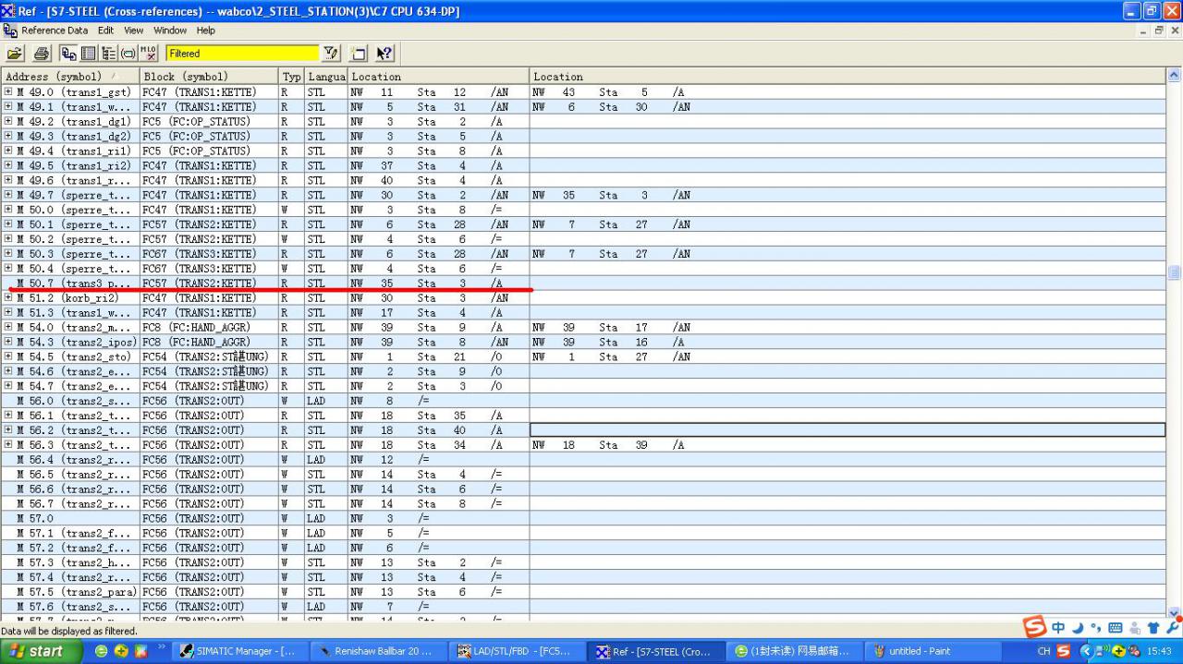The width and height of the screenshot is (1183, 664).
Task: Switch to SIMATIC Manager taskbar window
Action: tap(242, 651)
